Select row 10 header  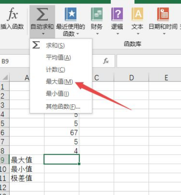coord(4,169)
